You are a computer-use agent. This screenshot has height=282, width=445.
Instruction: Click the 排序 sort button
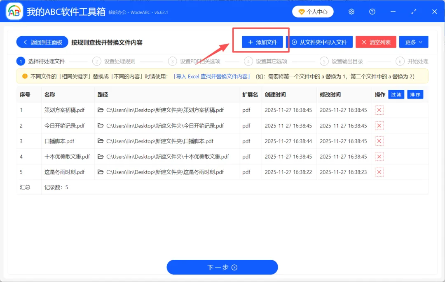click(x=415, y=94)
